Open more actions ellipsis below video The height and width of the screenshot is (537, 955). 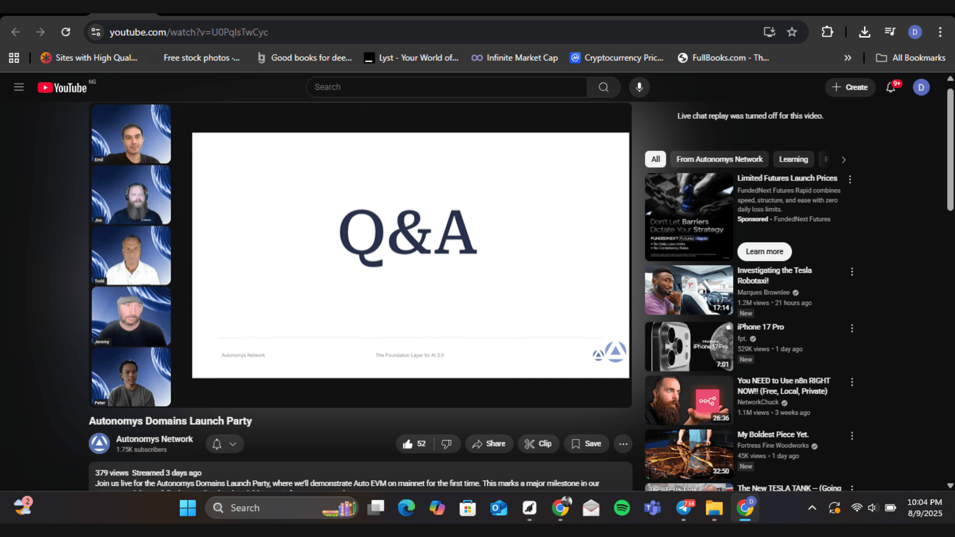click(x=623, y=444)
